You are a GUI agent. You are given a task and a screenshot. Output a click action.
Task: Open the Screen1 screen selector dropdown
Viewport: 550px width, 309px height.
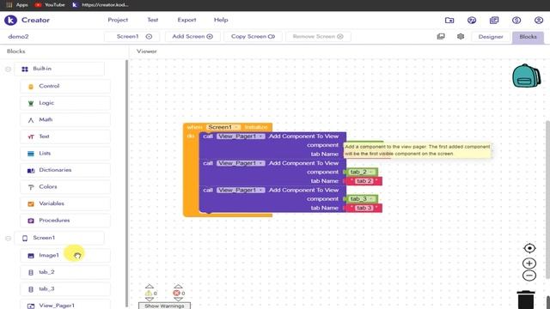pyautogui.click(x=131, y=36)
